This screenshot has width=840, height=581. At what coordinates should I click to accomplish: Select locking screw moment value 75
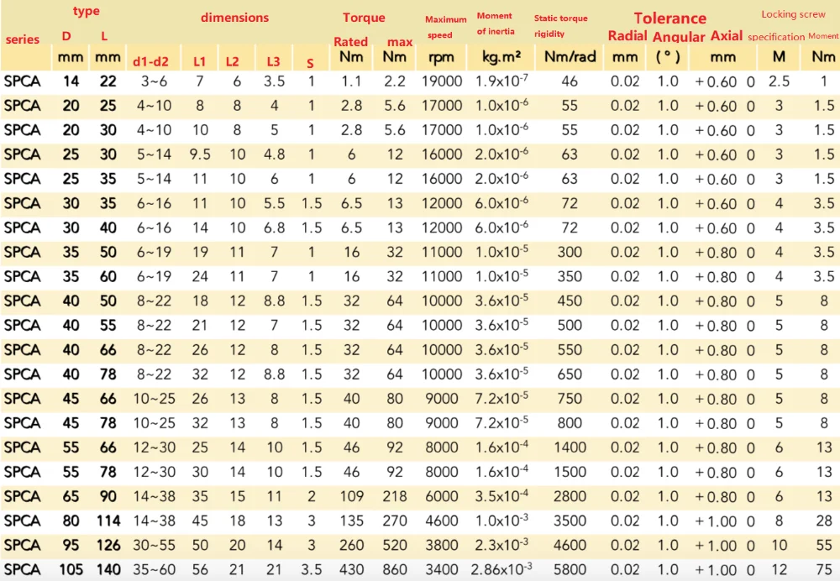click(824, 570)
